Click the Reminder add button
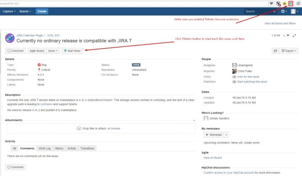The height and width of the screenshot is (176, 302). point(214,135)
